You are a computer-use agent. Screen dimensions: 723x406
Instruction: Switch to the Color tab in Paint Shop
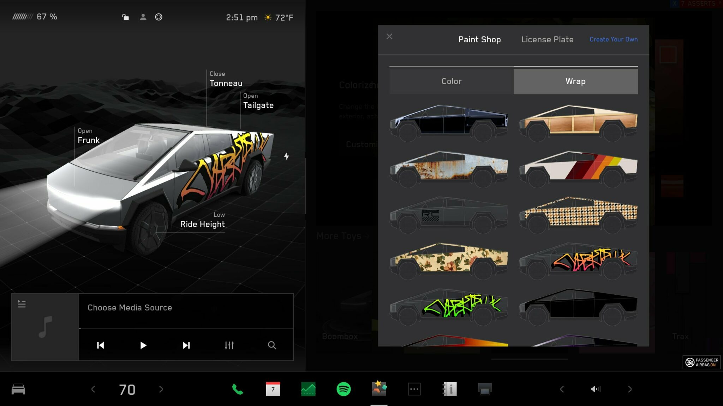451,81
